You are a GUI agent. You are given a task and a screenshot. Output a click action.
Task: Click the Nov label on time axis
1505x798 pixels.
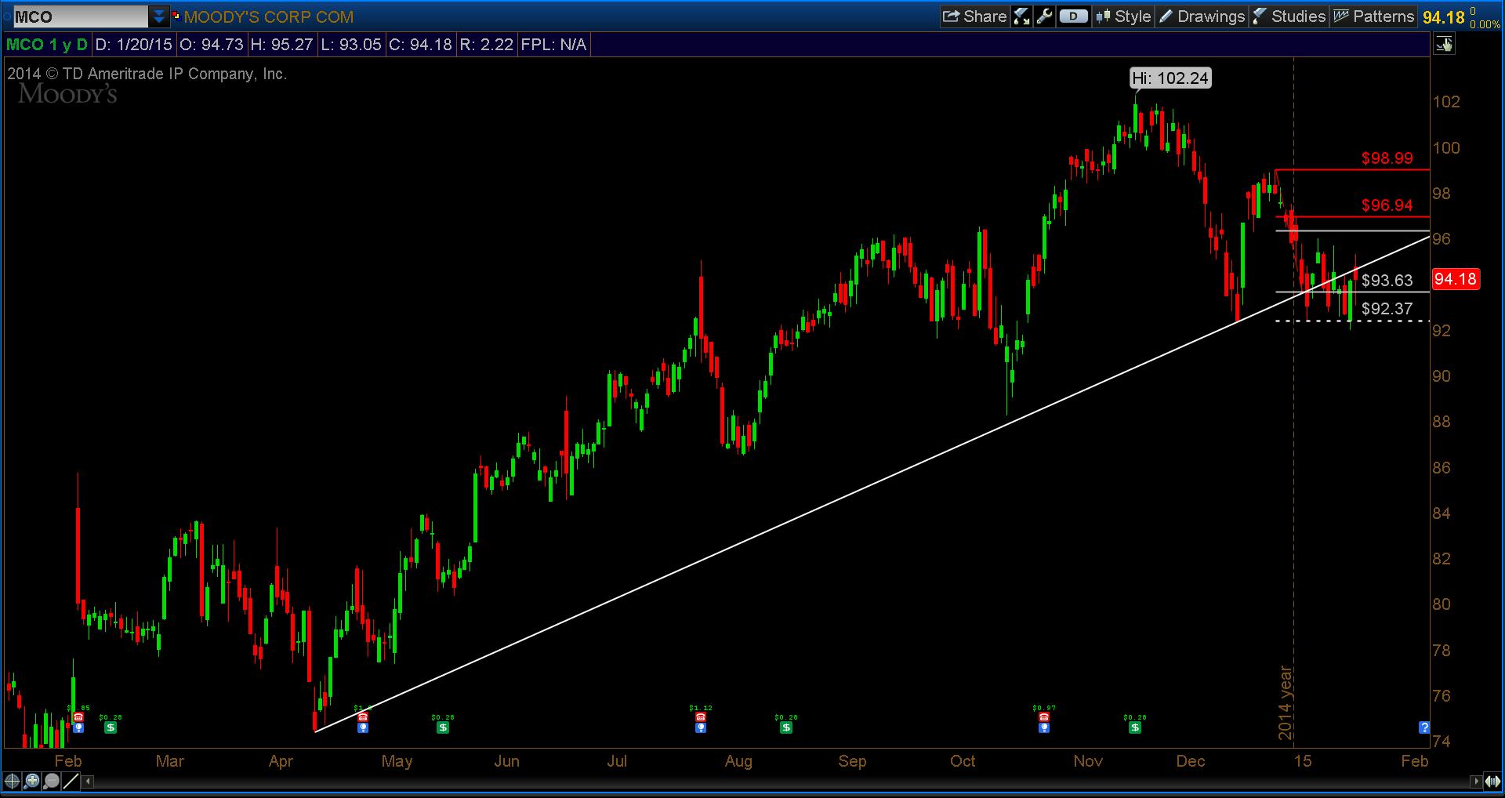[x=1088, y=761]
